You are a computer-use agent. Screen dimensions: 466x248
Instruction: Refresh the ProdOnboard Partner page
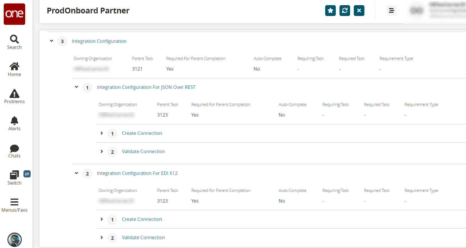345,11
